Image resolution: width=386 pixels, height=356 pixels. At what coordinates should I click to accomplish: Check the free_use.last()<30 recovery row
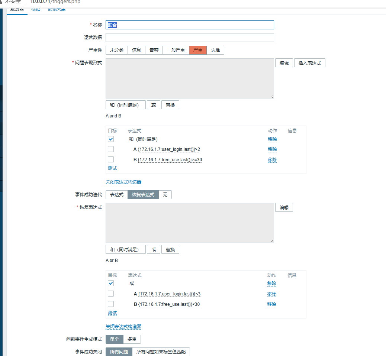click(x=111, y=304)
